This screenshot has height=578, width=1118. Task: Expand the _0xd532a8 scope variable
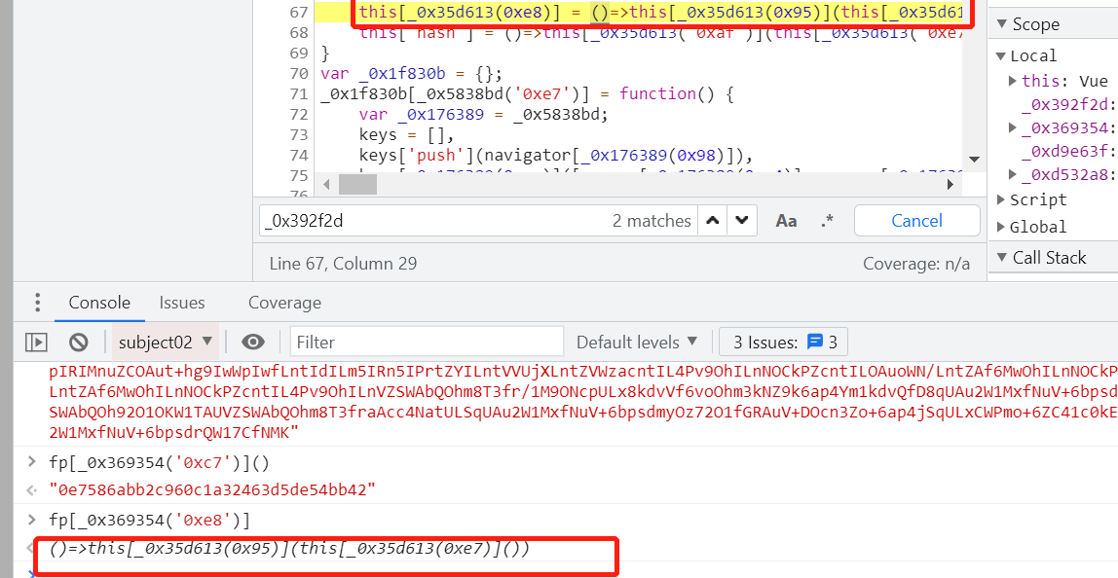(x=1013, y=174)
